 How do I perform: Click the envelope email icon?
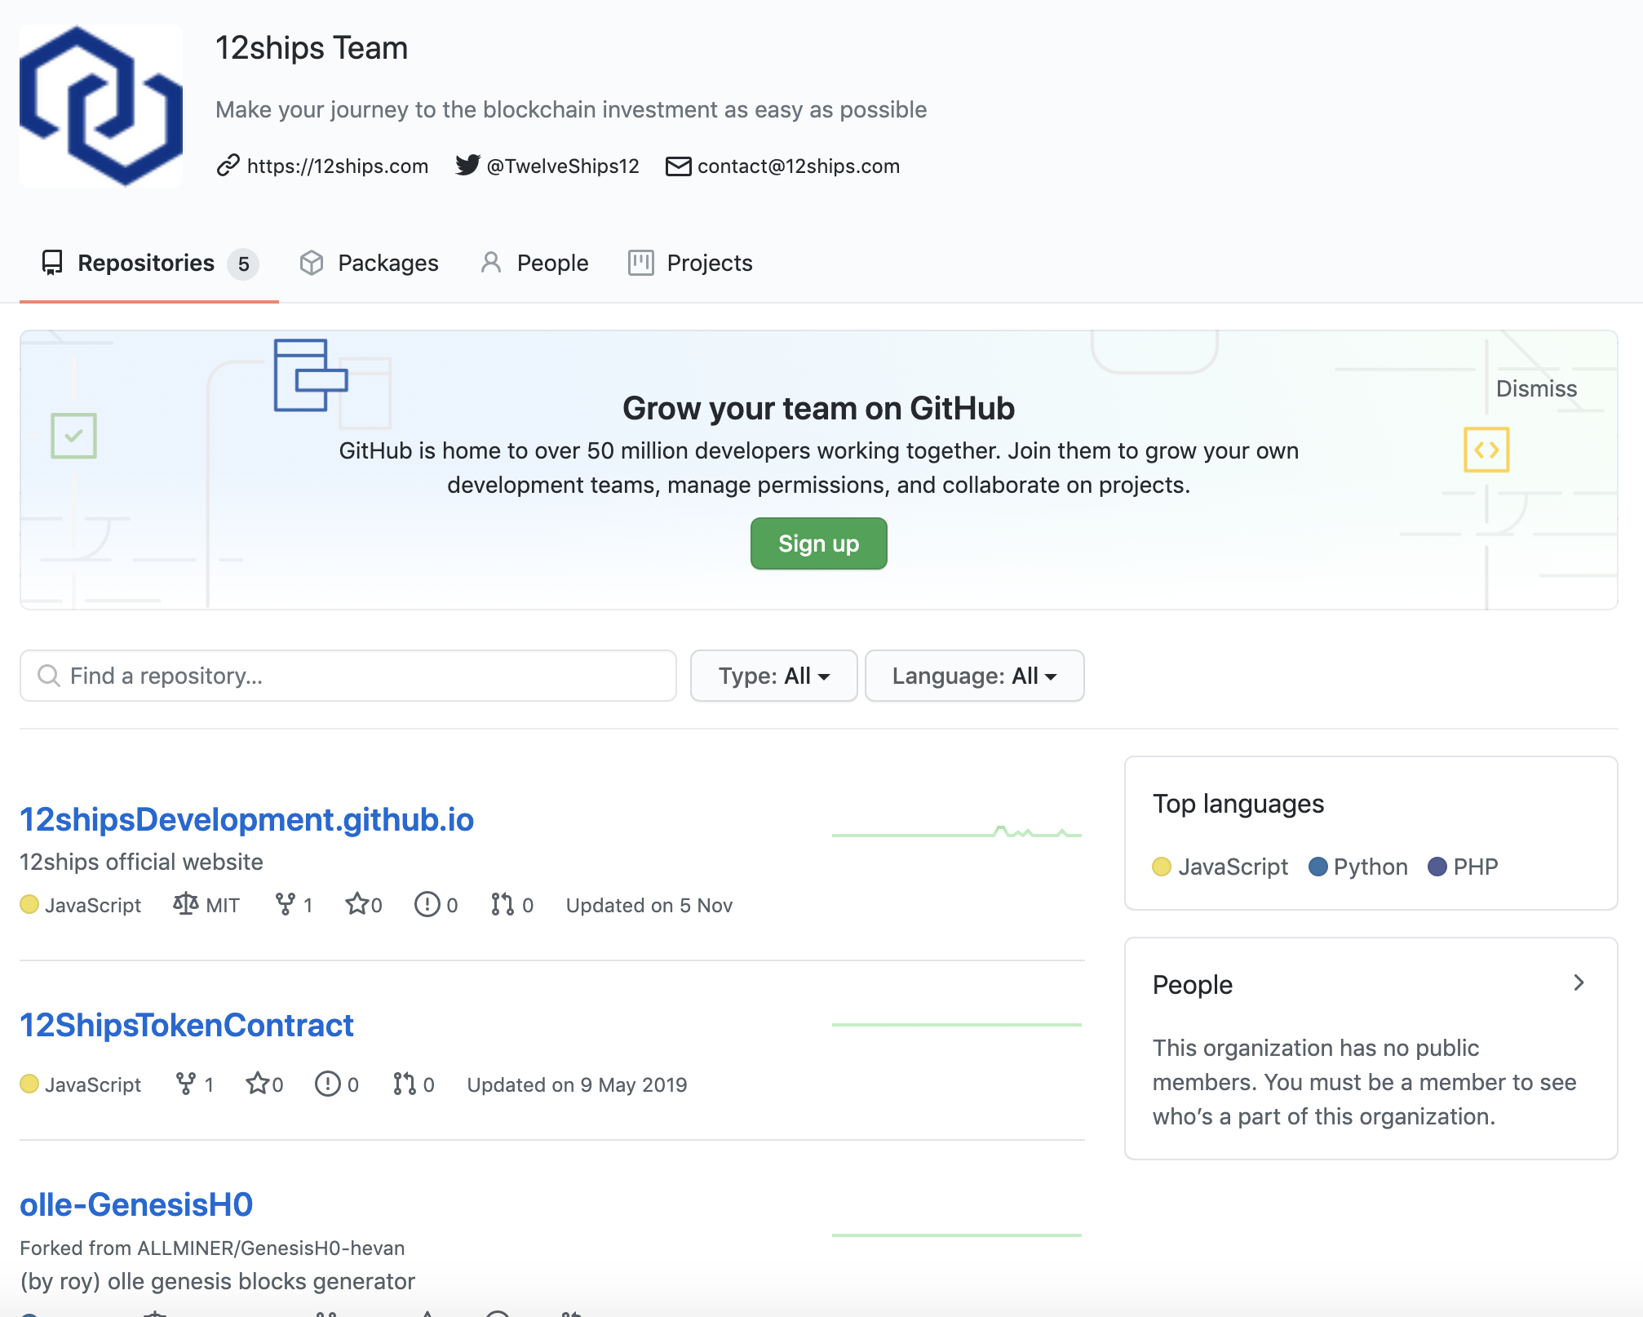click(x=678, y=166)
